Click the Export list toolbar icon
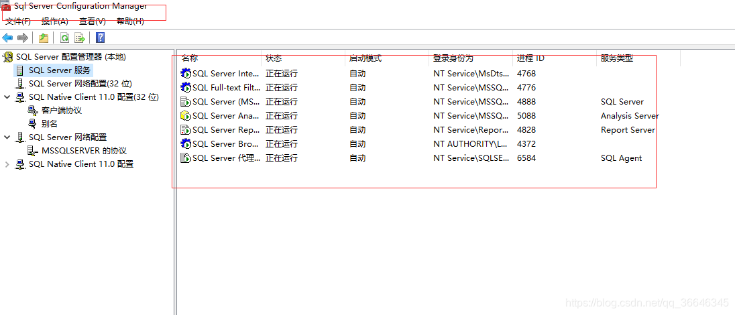Viewport: 735px width, 315px height. [80, 38]
